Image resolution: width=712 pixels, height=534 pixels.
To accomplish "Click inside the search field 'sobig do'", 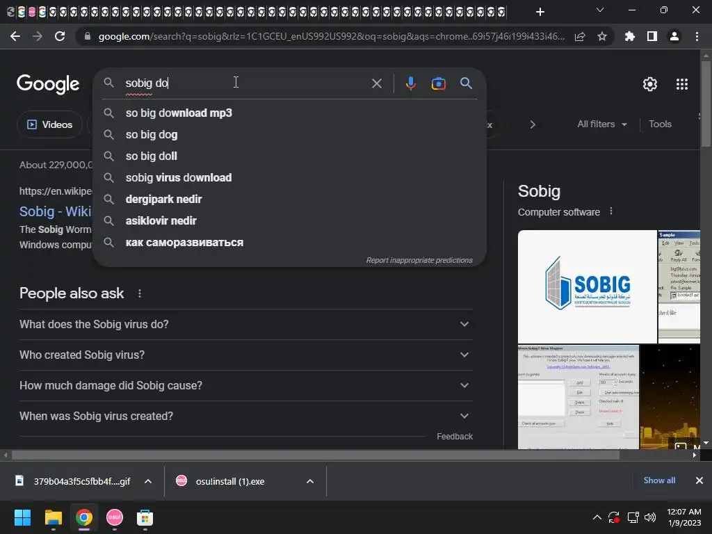I will click(x=245, y=83).
